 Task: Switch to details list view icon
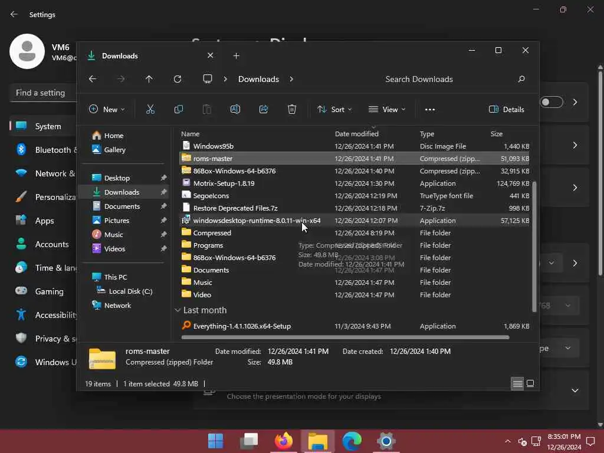click(x=517, y=383)
